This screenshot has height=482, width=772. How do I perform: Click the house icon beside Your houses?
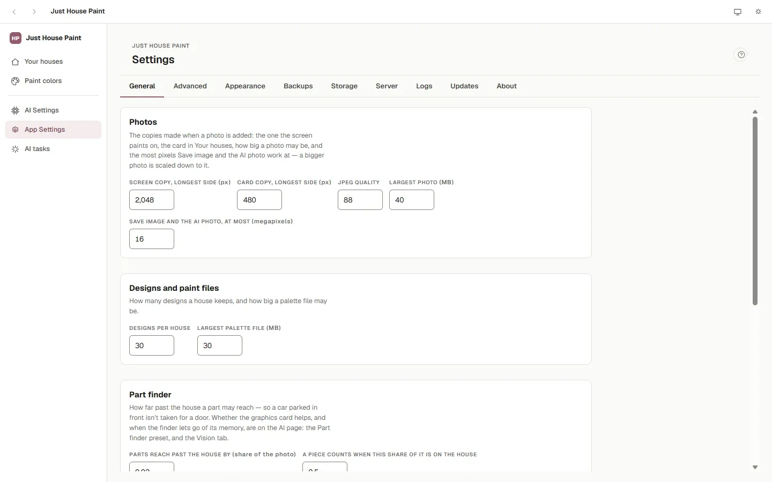coord(16,62)
